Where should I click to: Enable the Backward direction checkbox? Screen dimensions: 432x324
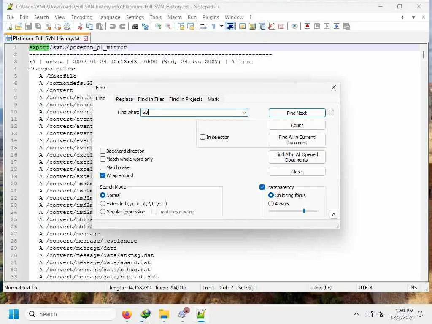pos(103,151)
